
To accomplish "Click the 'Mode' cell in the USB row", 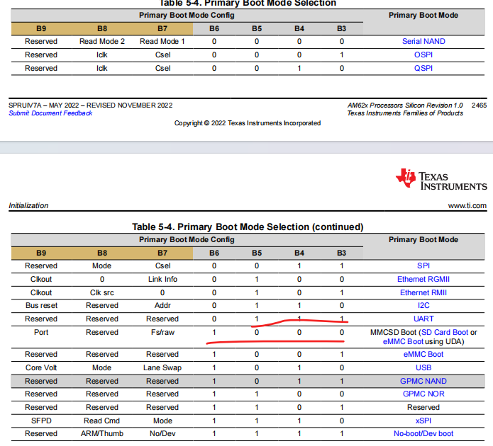I will pyautogui.click(x=102, y=368).
